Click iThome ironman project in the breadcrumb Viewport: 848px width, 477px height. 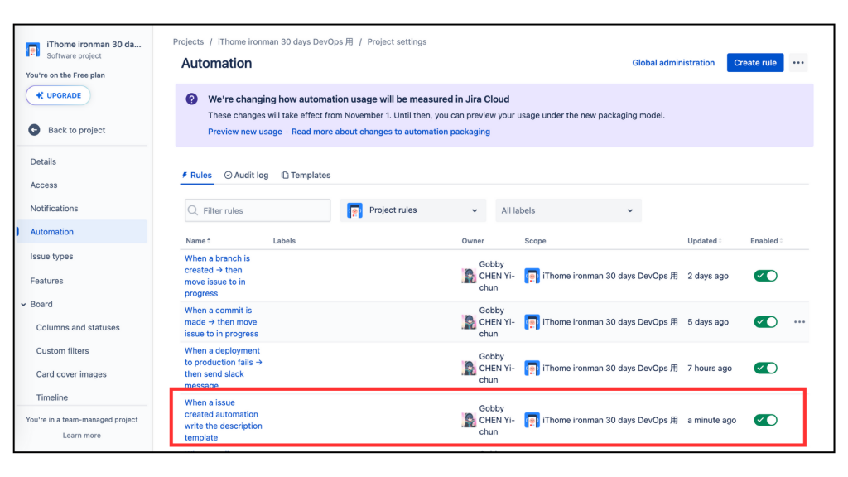coord(286,41)
